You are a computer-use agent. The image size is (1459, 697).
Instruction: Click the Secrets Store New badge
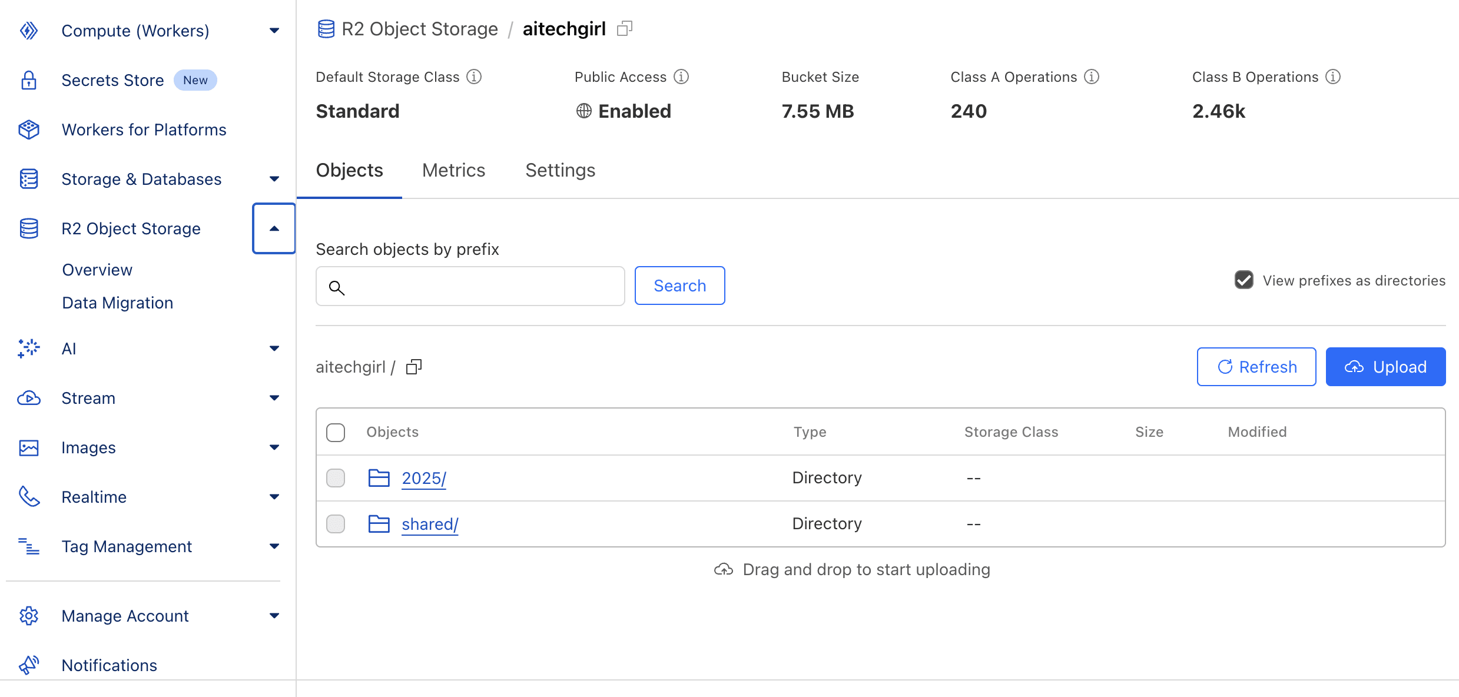pyautogui.click(x=195, y=80)
